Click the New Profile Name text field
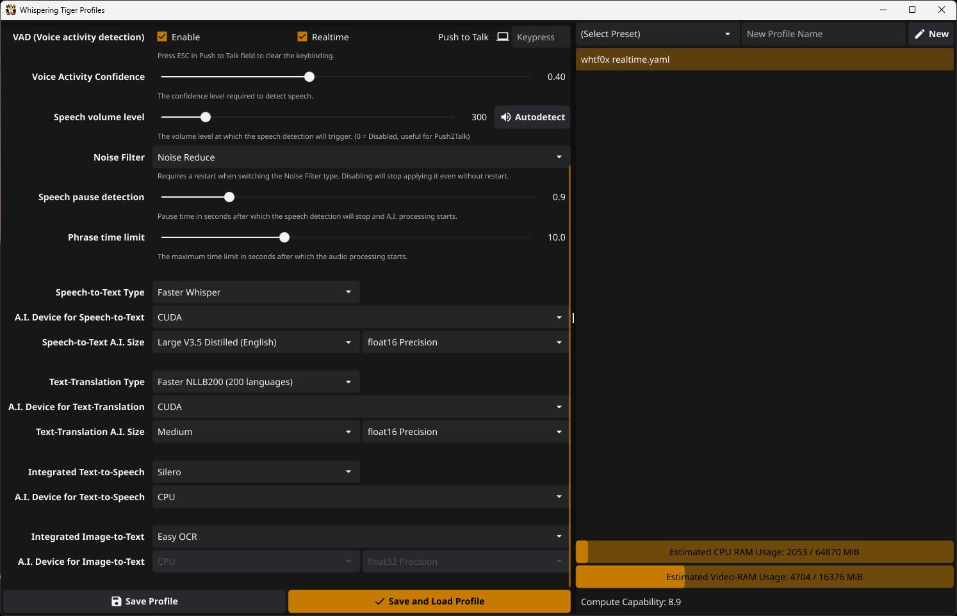The image size is (957, 616). pos(822,34)
